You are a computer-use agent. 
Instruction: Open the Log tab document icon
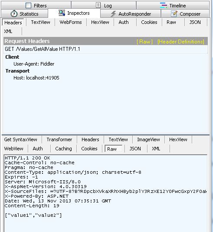[98, 5]
